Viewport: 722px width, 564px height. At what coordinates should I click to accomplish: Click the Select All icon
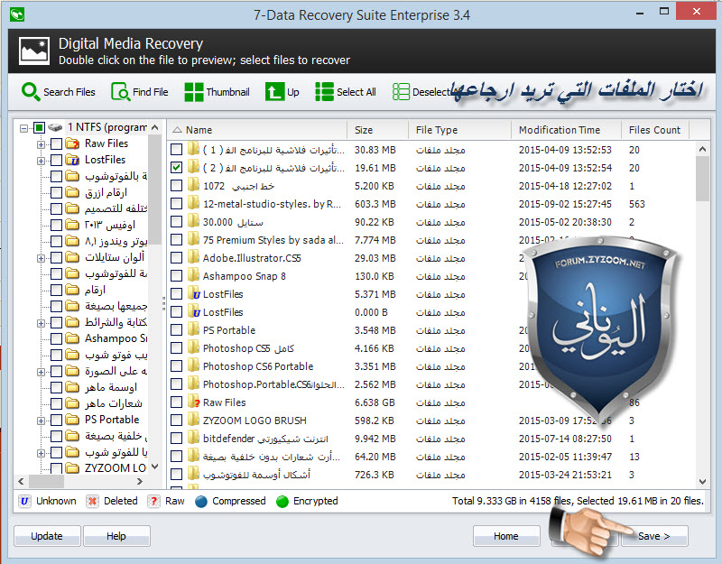[324, 92]
